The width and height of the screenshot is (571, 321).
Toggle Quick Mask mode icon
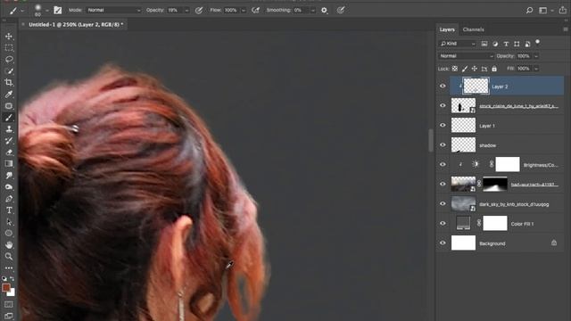[x=9, y=304]
